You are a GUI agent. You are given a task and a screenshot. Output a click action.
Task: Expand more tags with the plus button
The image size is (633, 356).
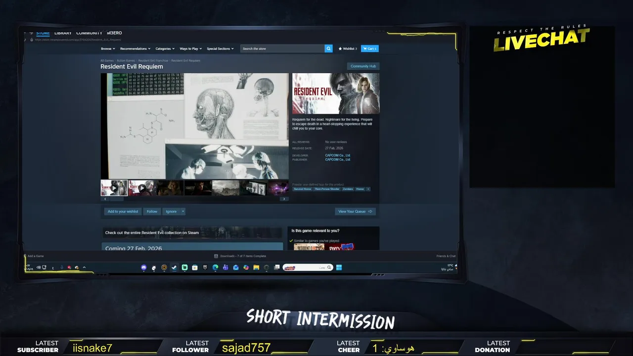coord(368,189)
